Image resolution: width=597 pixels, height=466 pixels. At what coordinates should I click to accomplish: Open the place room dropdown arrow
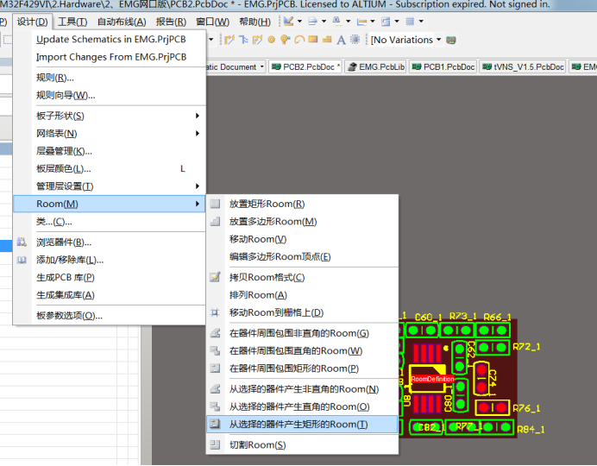pos(397,22)
